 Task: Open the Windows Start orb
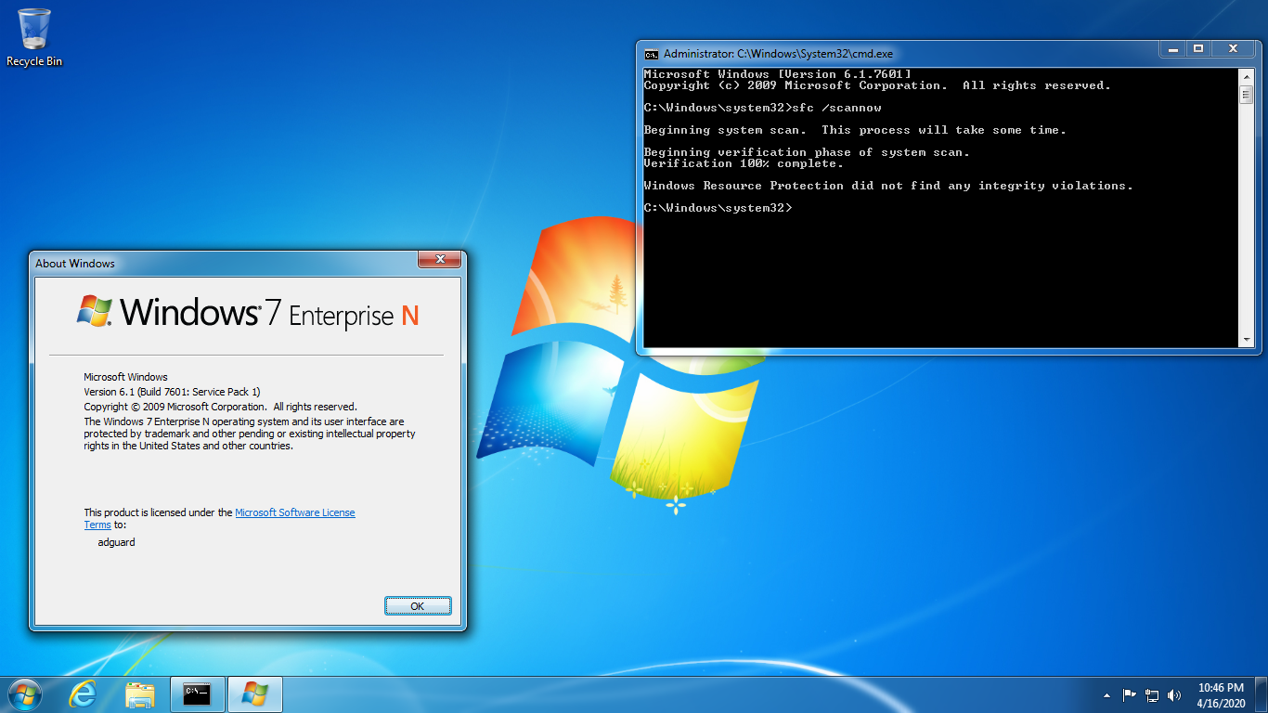(x=24, y=694)
